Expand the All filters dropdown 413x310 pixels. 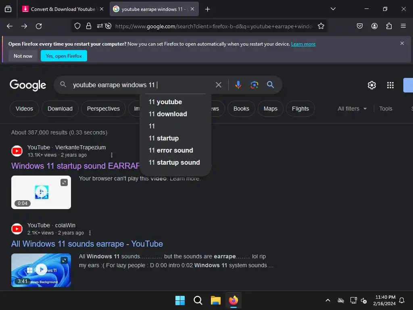click(x=352, y=109)
